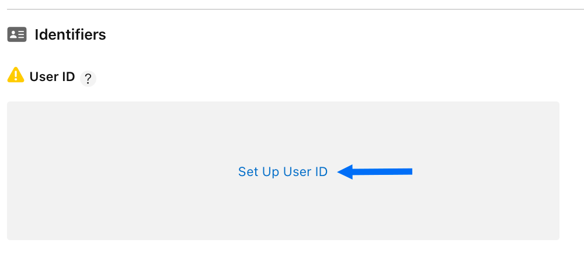This screenshot has height=260, width=584.
Task: Click the blue arrow pointing to the link
Action: [375, 171]
